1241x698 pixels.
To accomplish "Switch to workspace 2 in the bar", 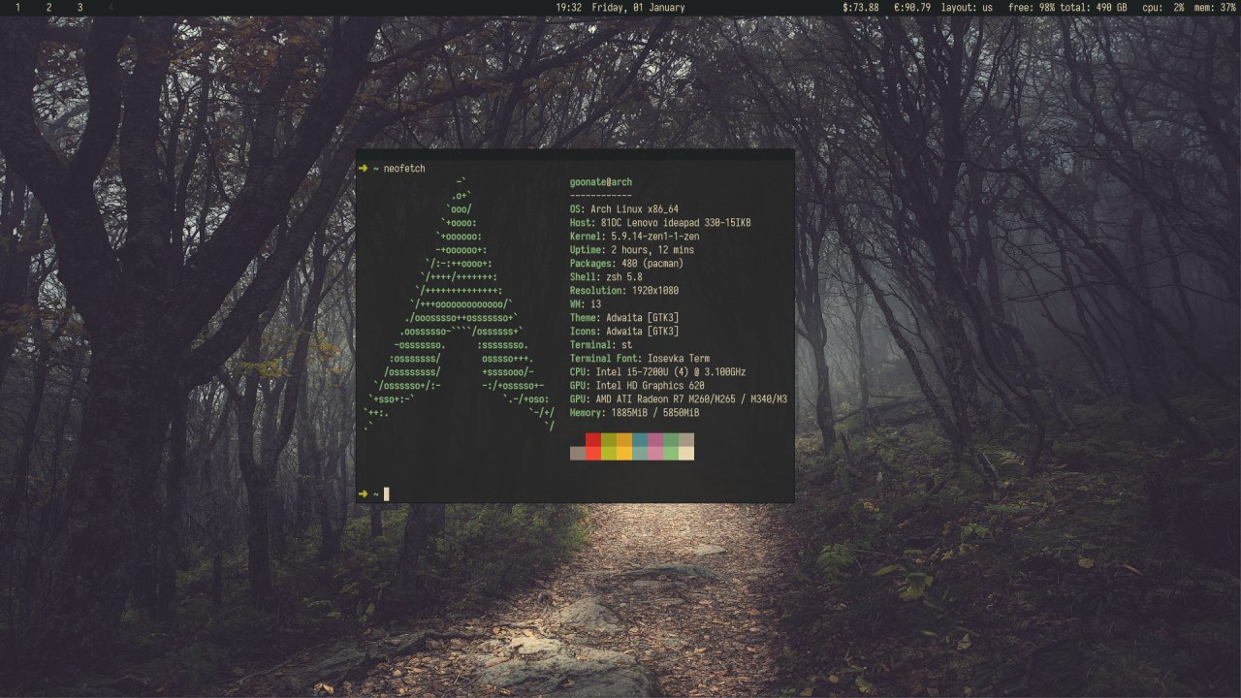I will click(x=48, y=7).
